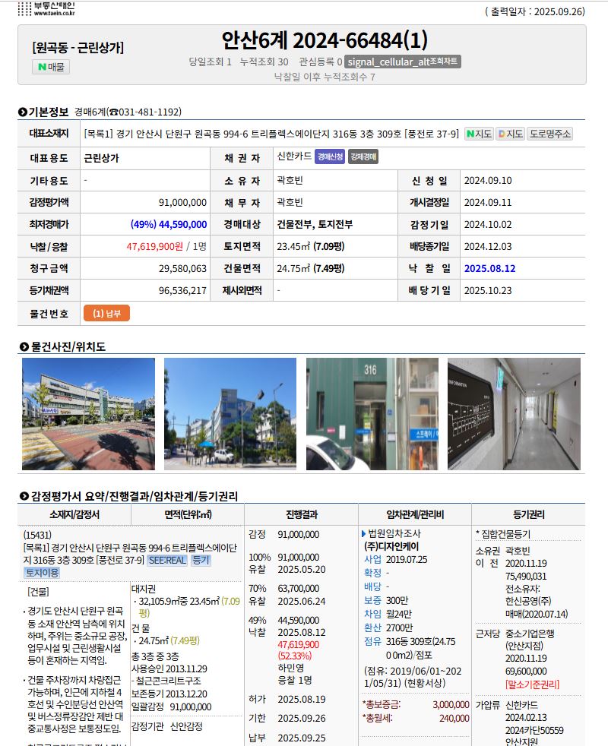Click the 등기 badge next to SEE:REAL
608x746 pixels.
tap(201, 560)
